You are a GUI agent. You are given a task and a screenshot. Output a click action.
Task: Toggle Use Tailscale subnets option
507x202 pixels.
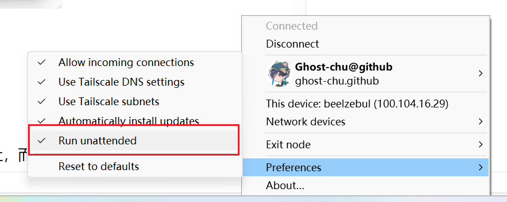point(135,102)
